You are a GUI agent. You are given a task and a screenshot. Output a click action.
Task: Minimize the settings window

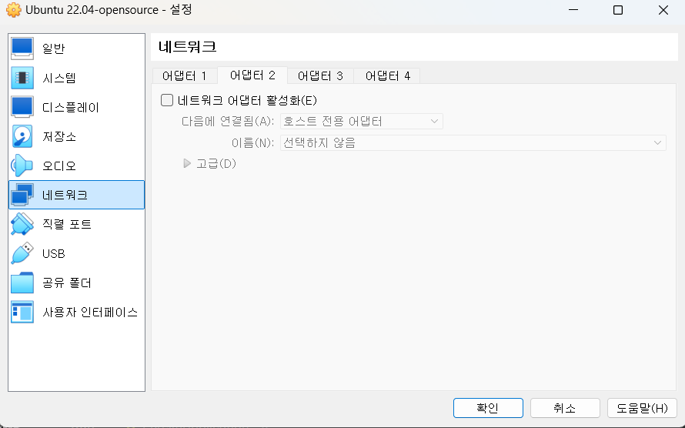pyautogui.click(x=573, y=9)
